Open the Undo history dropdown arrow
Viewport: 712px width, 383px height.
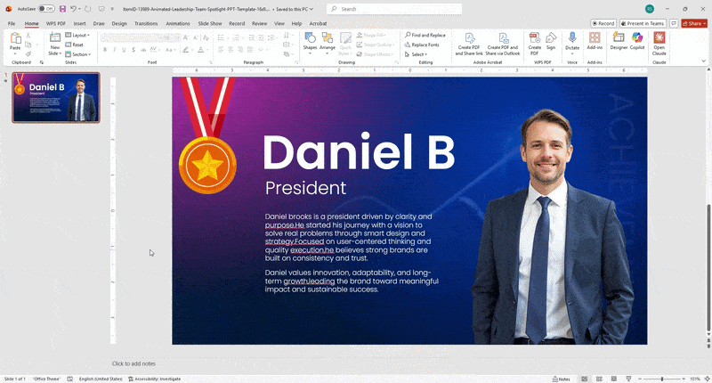[x=79, y=9]
